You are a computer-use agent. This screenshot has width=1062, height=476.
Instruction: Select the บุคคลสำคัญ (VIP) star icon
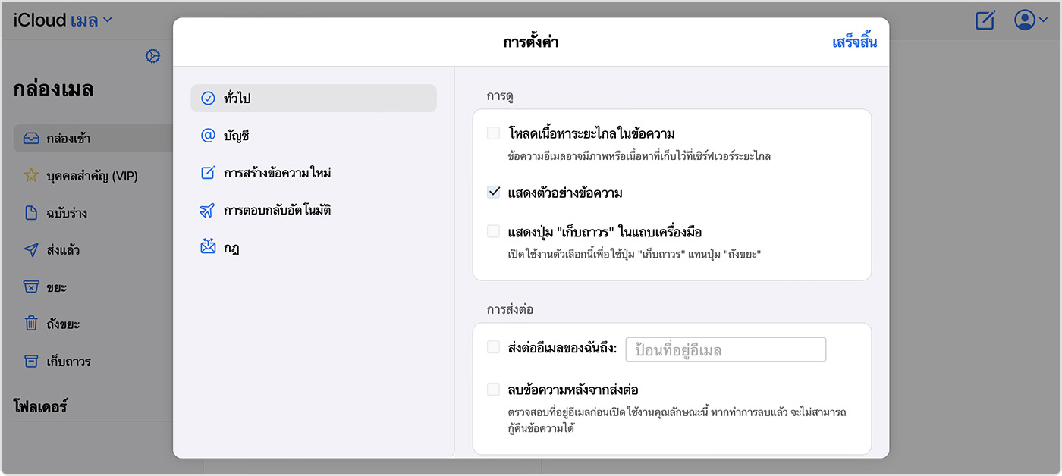(x=31, y=176)
